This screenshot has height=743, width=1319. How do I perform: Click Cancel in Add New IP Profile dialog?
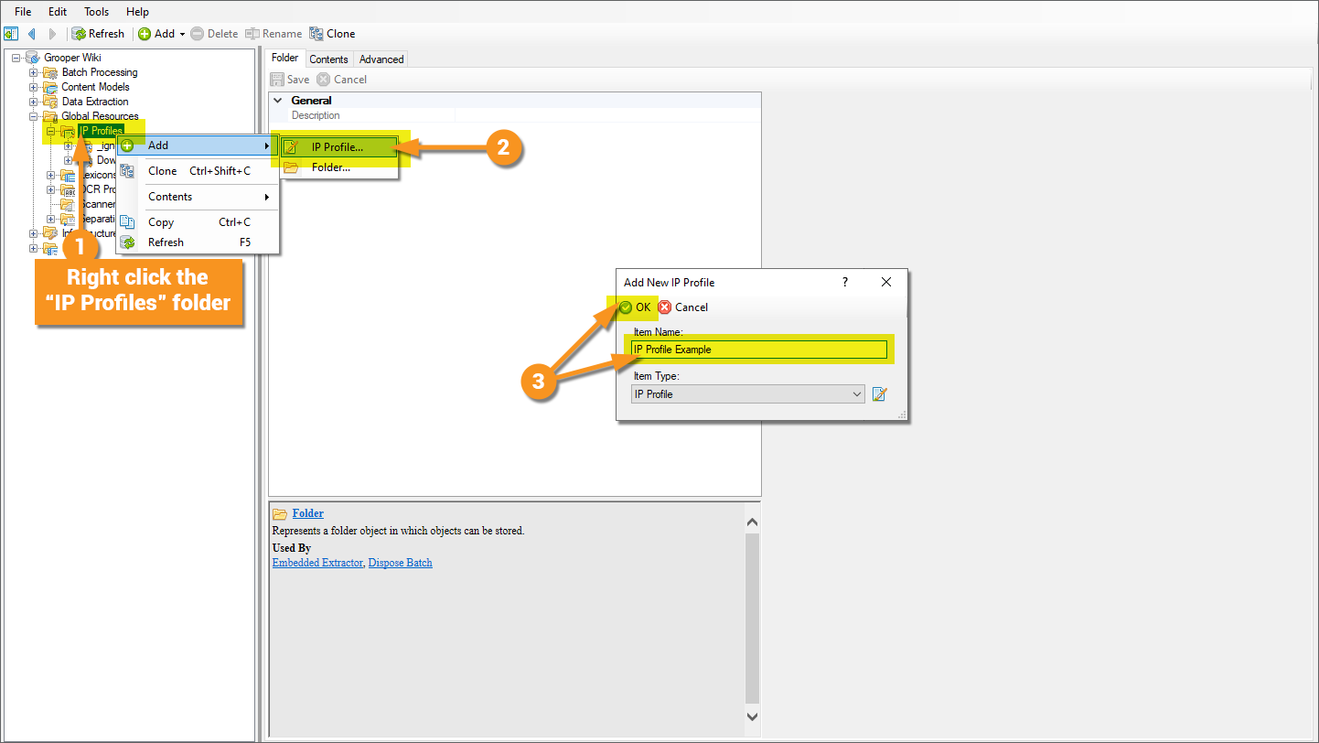point(683,307)
